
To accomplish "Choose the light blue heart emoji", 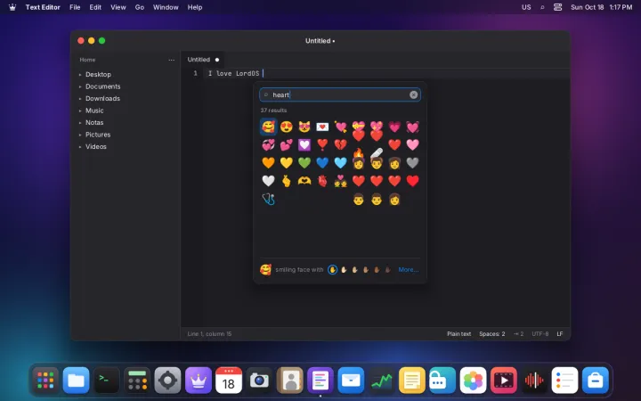I will tap(340, 163).
